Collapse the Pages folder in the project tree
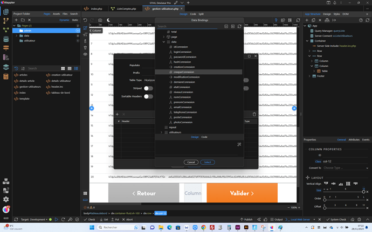The image size is (372, 232). click(15, 26)
